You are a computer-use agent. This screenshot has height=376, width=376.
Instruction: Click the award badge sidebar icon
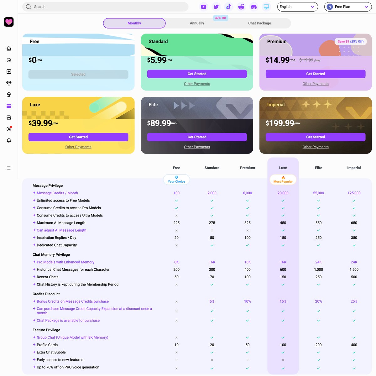click(9, 95)
